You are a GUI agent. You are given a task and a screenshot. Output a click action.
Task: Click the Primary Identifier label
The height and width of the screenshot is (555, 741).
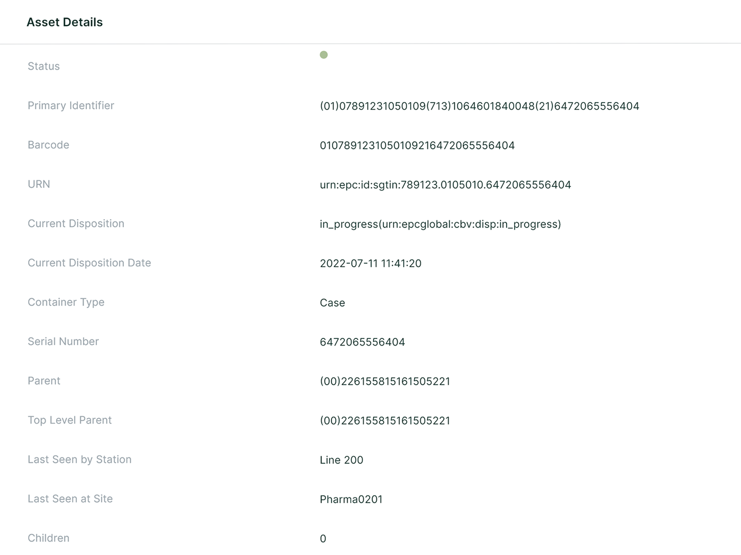coord(71,105)
